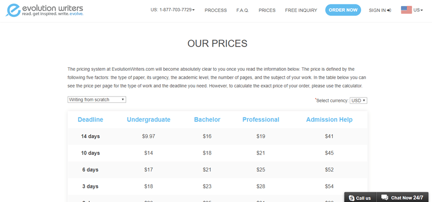The width and height of the screenshot is (432, 202).
Task: Expand the US region dropdown caret
Action: click(422, 10)
